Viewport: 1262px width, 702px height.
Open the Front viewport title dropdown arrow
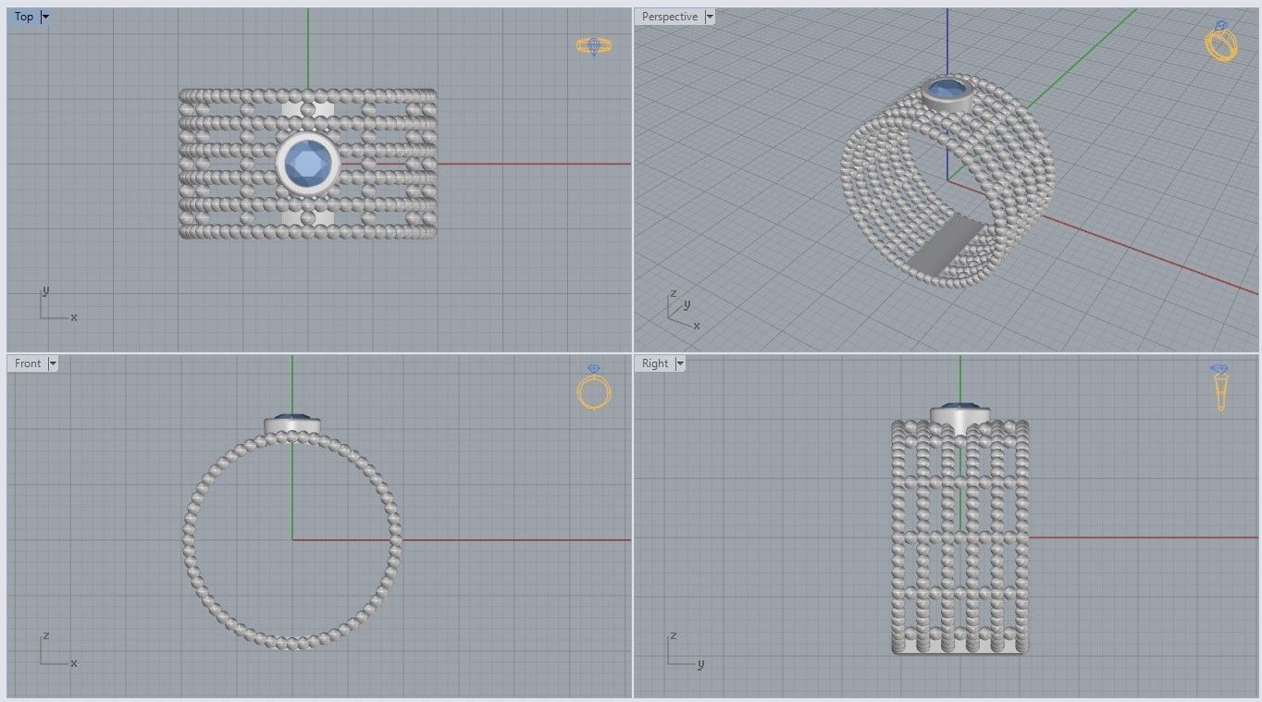[x=53, y=363]
